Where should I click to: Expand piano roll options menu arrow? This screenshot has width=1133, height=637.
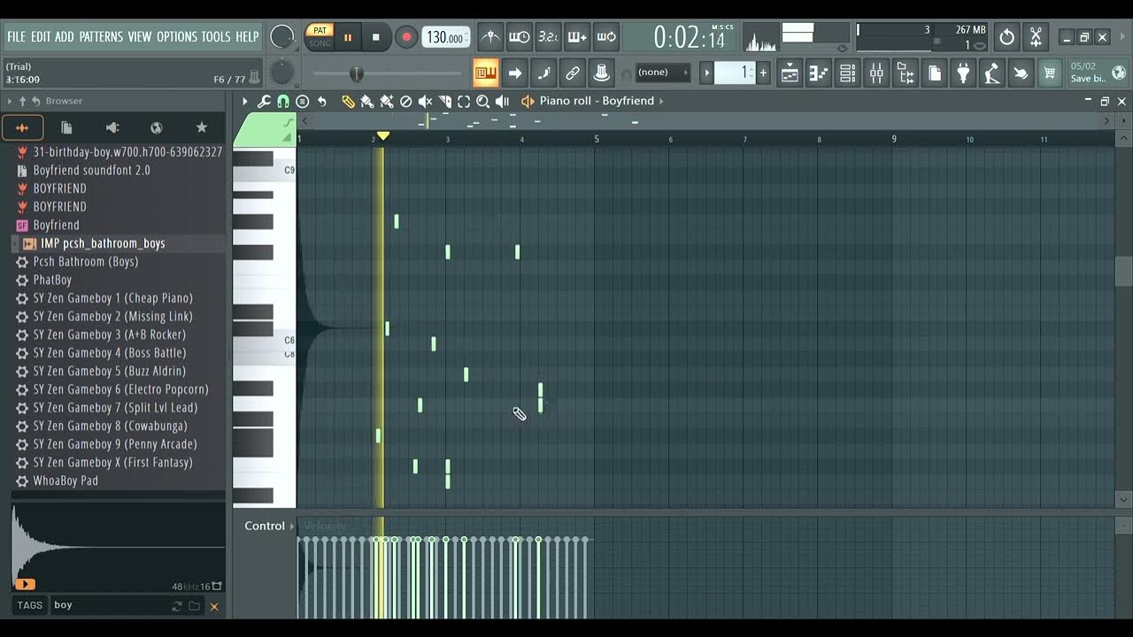245,102
